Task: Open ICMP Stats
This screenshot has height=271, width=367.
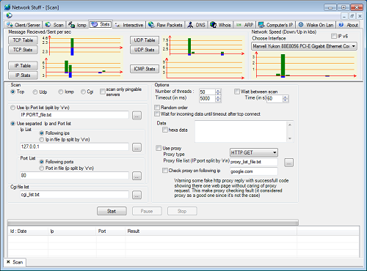Action: click(145, 69)
